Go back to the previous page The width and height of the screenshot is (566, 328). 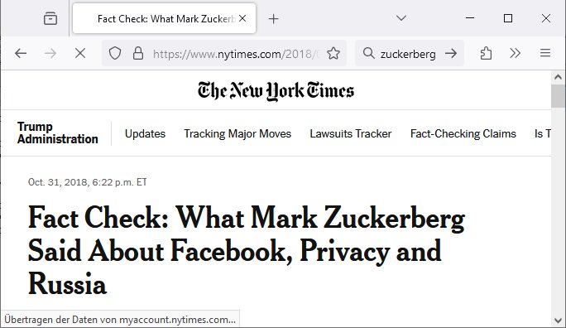click(x=21, y=54)
